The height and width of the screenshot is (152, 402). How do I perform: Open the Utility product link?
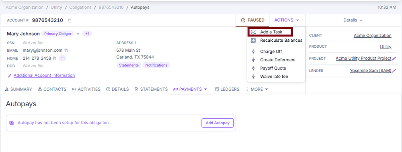coord(386,47)
